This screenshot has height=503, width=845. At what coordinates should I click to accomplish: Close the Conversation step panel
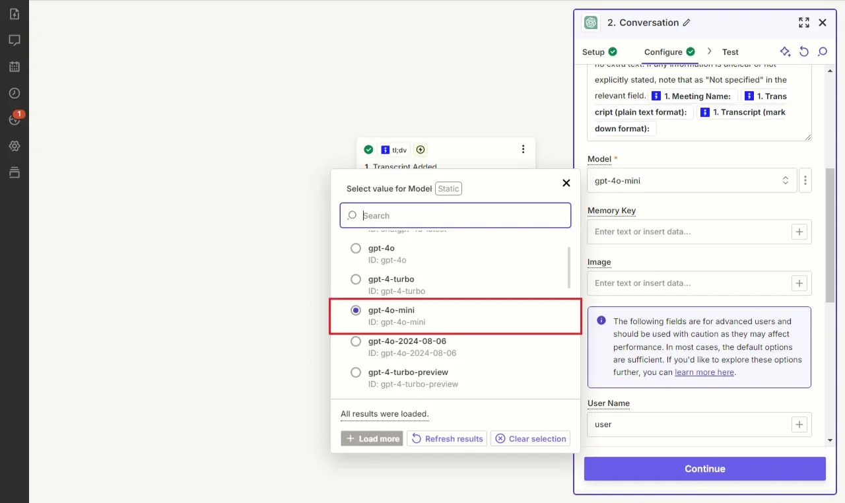point(823,22)
